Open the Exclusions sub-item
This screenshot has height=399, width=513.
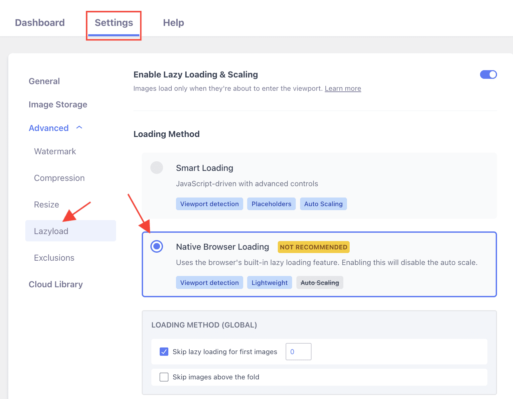click(x=54, y=258)
